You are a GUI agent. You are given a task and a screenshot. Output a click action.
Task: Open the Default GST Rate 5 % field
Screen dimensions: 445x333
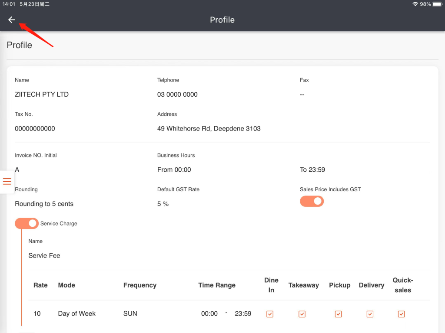pos(163,204)
